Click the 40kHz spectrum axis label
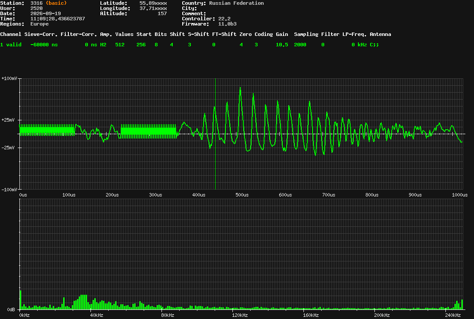Image resolution: width=474 pixels, height=319 pixels. [97, 315]
